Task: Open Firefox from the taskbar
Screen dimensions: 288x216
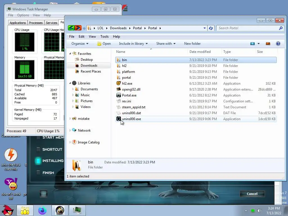Action: click(42, 210)
